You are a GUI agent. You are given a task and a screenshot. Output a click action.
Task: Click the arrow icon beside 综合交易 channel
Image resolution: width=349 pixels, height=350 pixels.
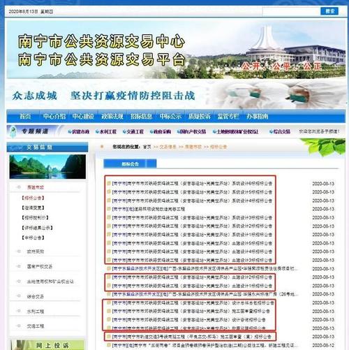(271, 132)
